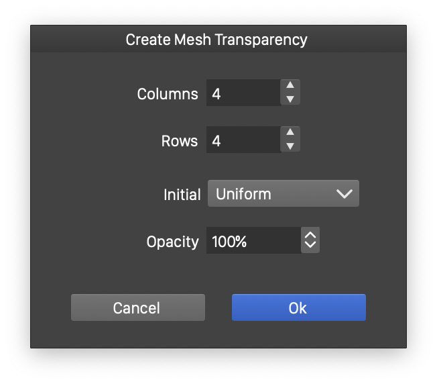The width and height of the screenshot is (437, 384).
Task: Click the Create Mesh Transparency title bar
Action: click(217, 40)
